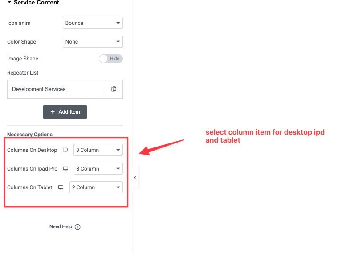The image size is (338, 254).
Task: Click the duplicate icon for Development Services
Action: (x=114, y=89)
